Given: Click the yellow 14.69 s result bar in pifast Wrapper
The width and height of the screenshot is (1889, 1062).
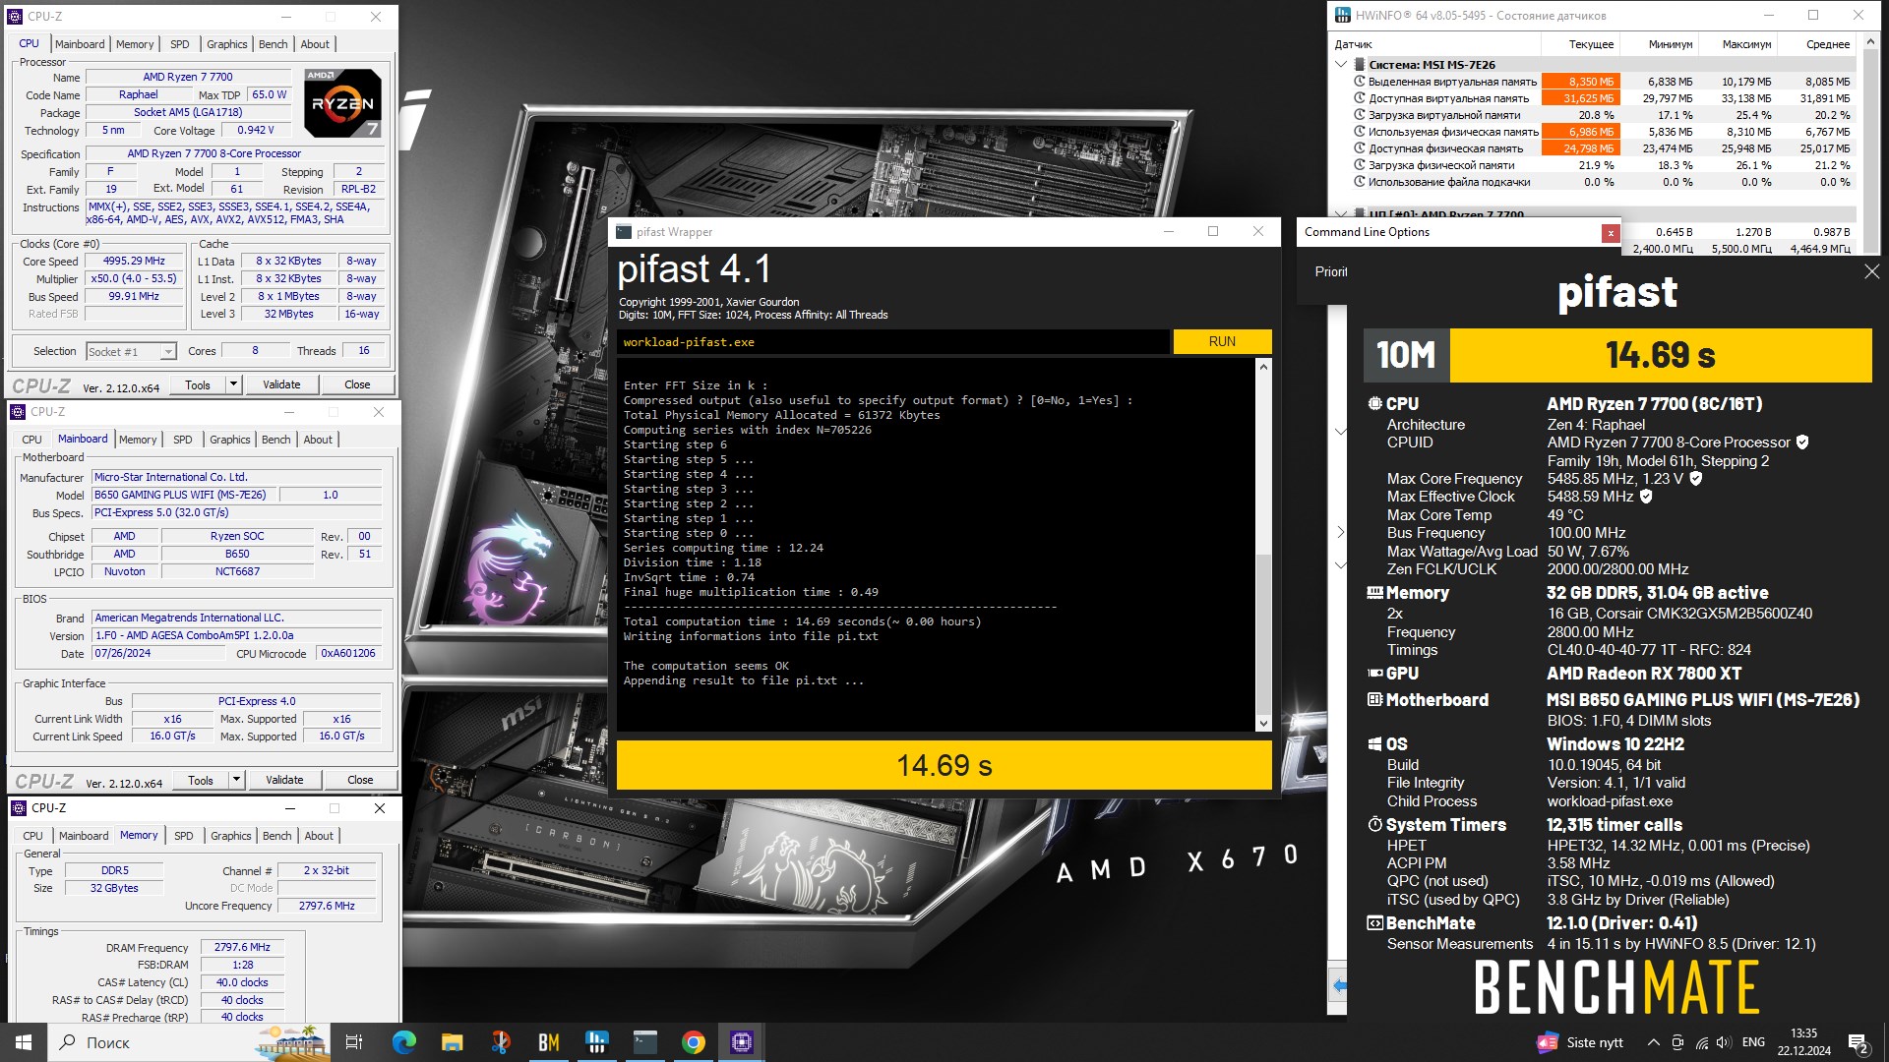Looking at the screenshot, I should 944,765.
